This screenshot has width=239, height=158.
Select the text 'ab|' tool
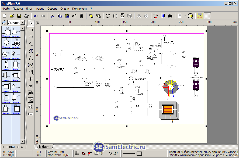pyautogui.click(x=31, y=86)
